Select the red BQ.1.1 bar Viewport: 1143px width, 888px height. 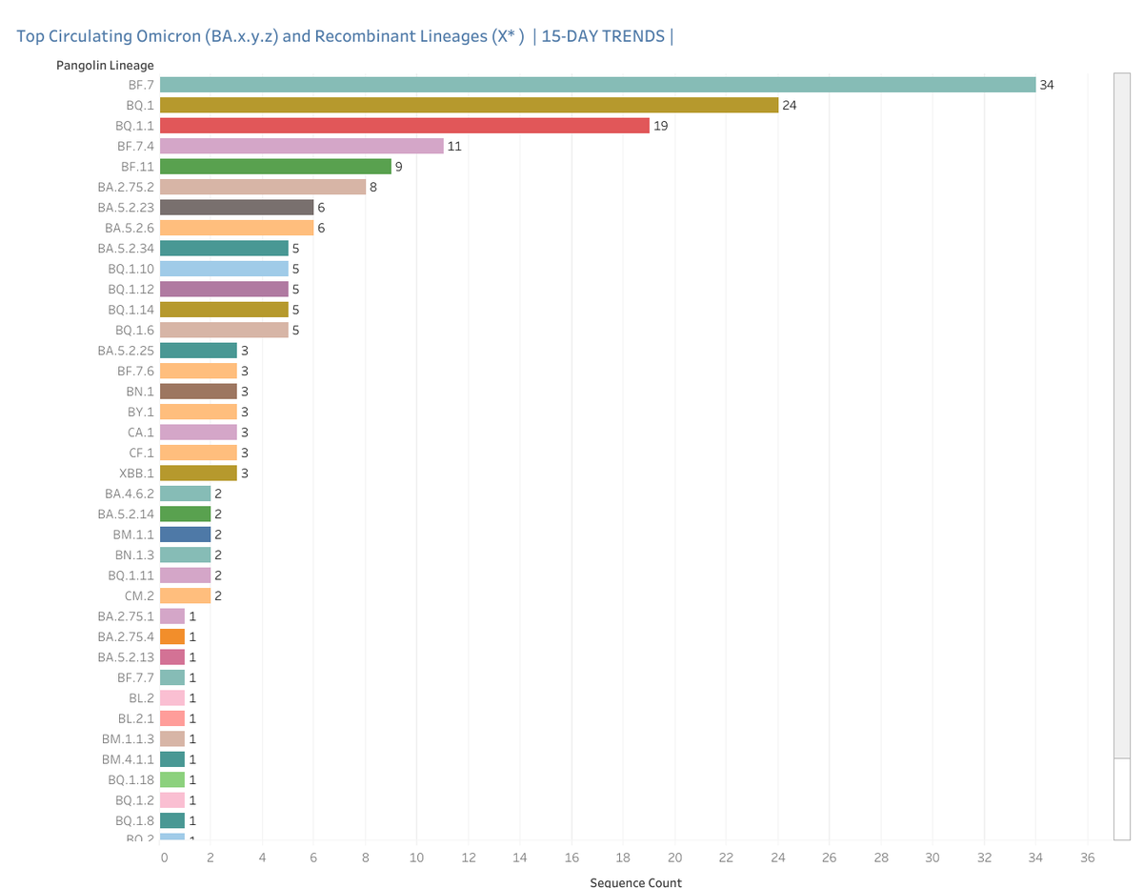405,126
